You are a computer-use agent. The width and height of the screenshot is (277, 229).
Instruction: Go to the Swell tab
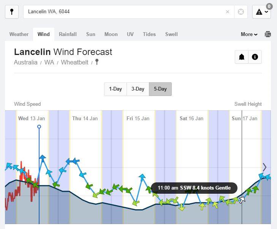171,34
